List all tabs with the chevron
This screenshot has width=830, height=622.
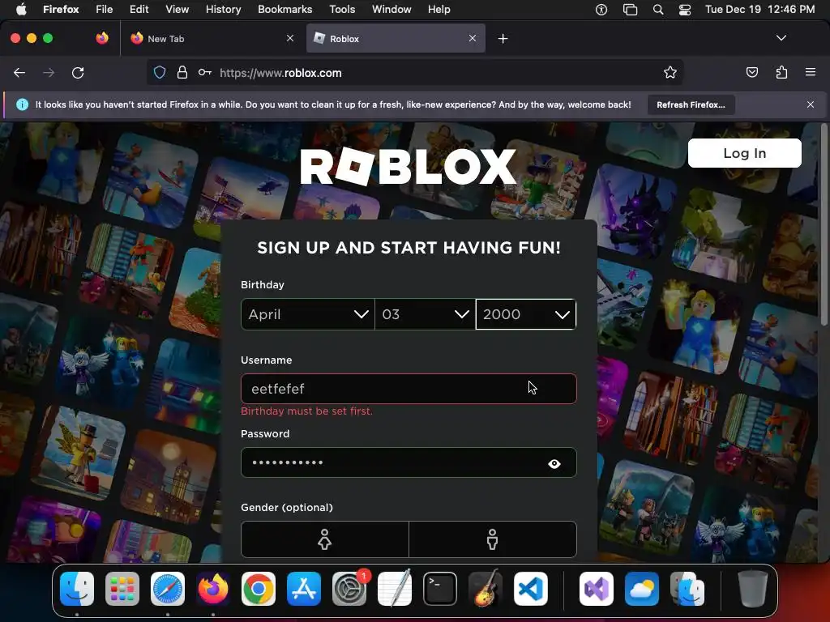(x=781, y=38)
